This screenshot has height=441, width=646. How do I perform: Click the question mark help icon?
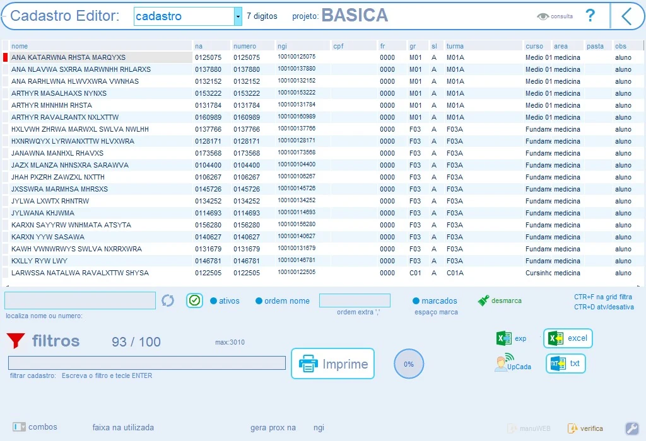pyautogui.click(x=590, y=16)
